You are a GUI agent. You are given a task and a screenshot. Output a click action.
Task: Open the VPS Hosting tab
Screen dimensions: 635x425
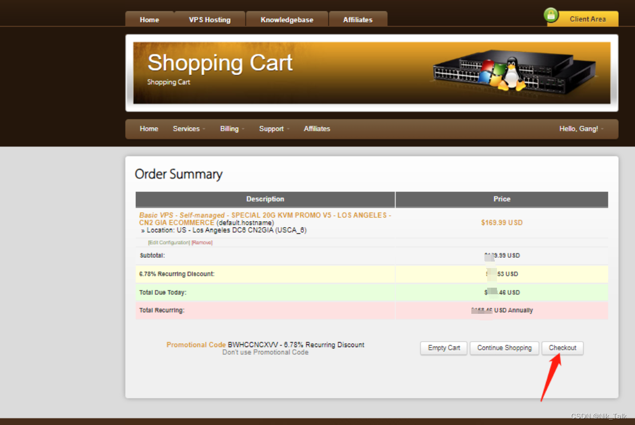point(209,20)
